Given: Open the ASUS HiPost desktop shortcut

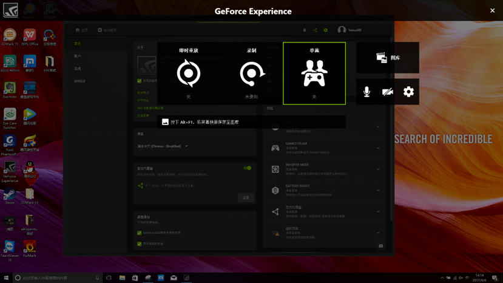Looking at the screenshot, I should point(10,64).
